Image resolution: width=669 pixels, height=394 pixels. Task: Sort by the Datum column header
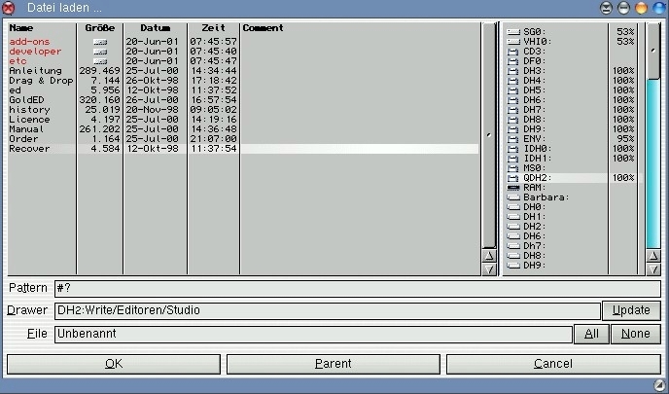click(x=156, y=28)
